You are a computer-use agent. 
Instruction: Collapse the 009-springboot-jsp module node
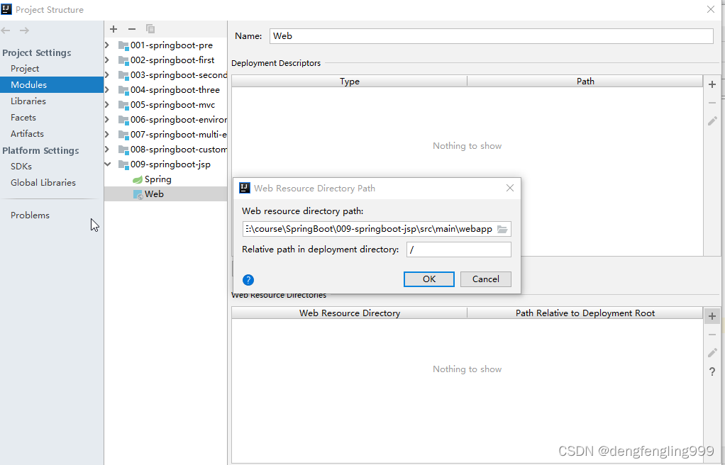pyautogui.click(x=106, y=164)
